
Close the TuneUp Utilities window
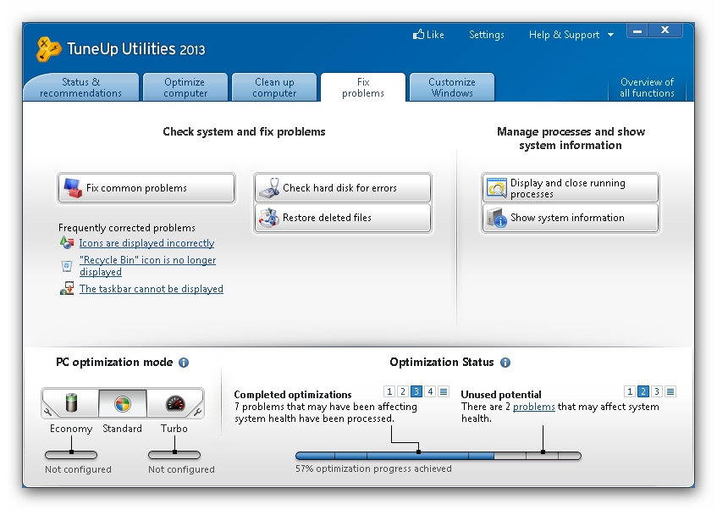click(x=665, y=30)
